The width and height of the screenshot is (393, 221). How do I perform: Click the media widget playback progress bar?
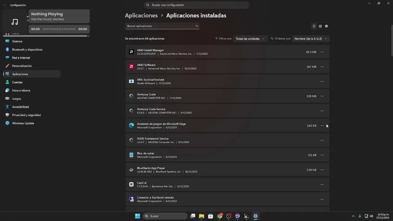click(59, 29)
